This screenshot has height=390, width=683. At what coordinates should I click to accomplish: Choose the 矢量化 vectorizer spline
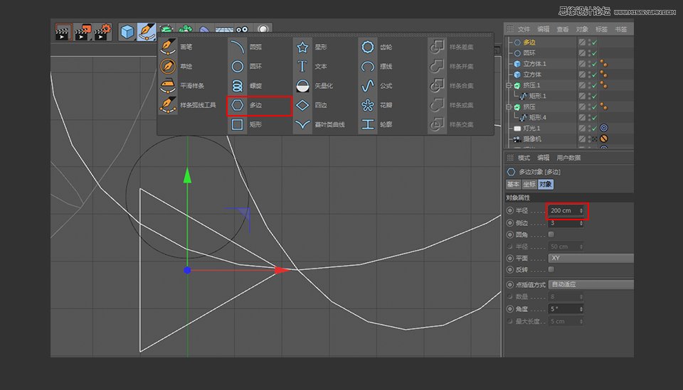pos(314,86)
